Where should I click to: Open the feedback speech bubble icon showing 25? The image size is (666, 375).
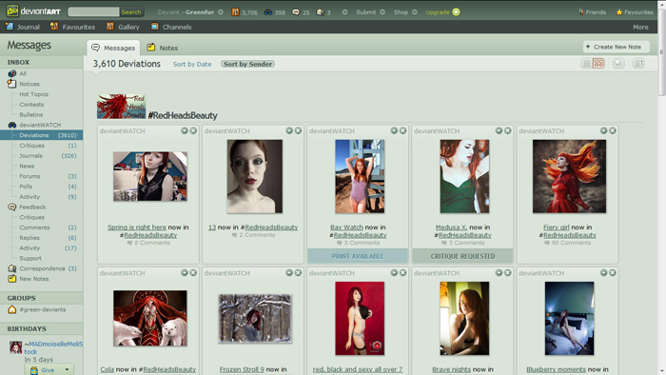tap(296, 12)
